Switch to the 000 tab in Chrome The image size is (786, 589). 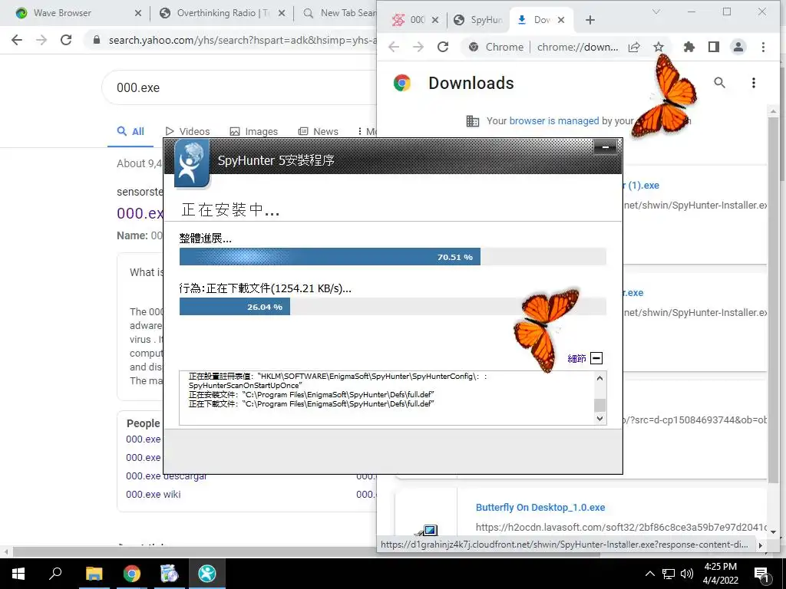tap(415, 20)
